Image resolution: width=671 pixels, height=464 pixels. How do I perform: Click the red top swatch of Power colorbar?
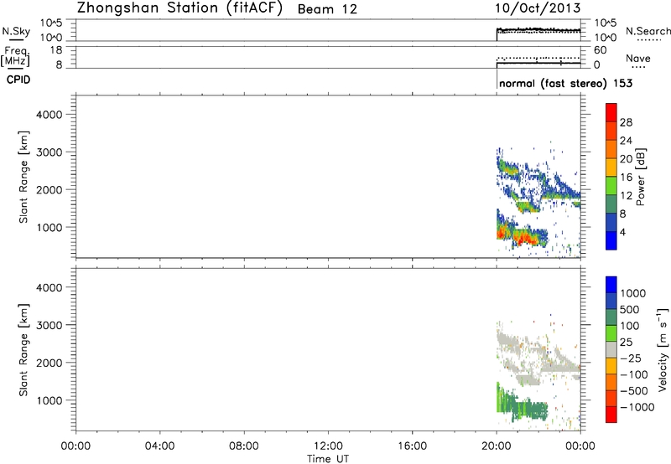pyautogui.click(x=611, y=112)
